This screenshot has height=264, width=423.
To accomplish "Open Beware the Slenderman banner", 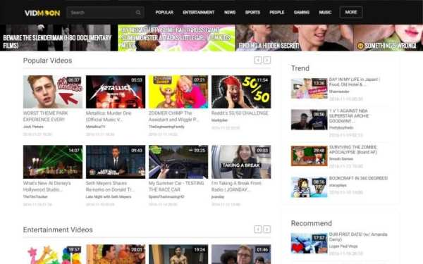I will point(59,38).
